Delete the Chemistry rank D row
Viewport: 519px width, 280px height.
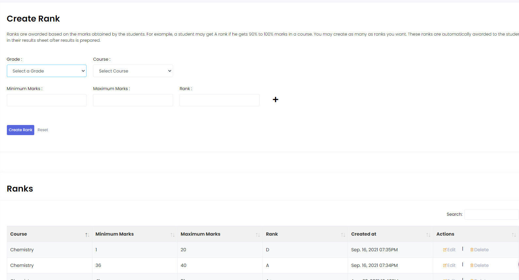pos(479,250)
